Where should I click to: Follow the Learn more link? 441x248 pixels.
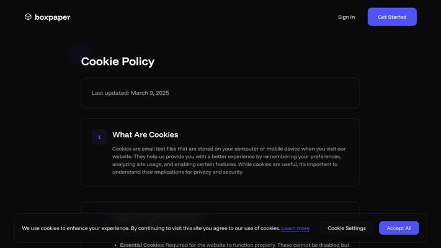[295, 228]
